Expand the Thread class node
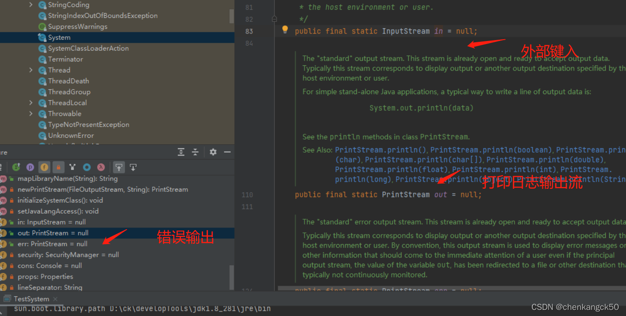 click(x=31, y=70)
